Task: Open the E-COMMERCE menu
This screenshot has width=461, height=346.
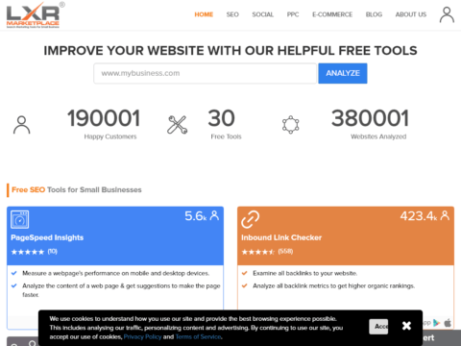Action: (332, 14)
